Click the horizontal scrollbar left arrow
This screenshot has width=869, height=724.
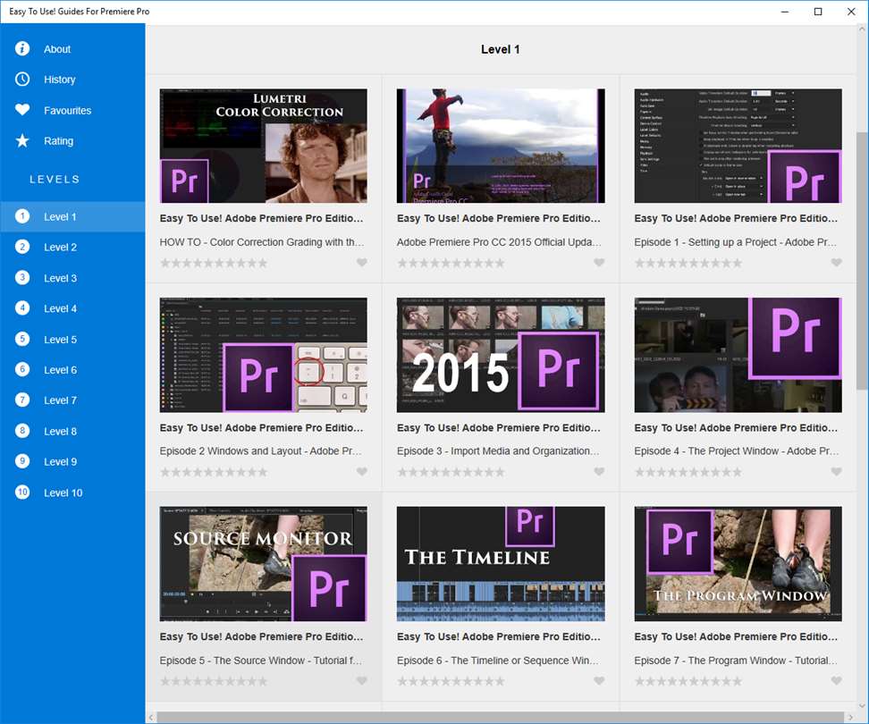[x=151, y=718]
